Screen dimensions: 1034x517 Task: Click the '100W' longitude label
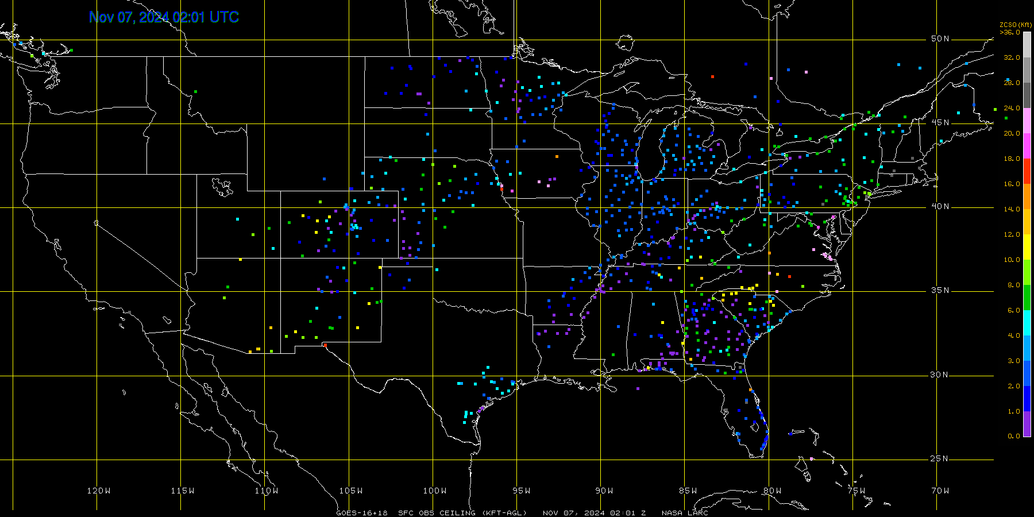[x=435, y=491]
